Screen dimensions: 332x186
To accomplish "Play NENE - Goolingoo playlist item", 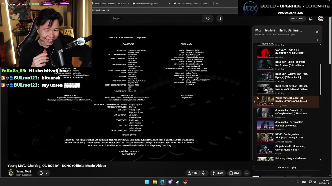I will [287, 138].
